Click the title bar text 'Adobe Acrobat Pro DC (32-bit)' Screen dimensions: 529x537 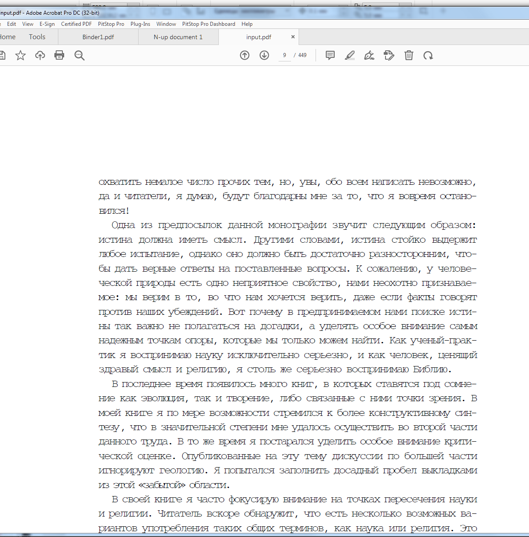62,13
